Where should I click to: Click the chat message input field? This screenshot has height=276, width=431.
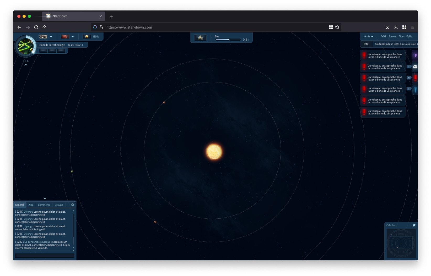point(45,256)
